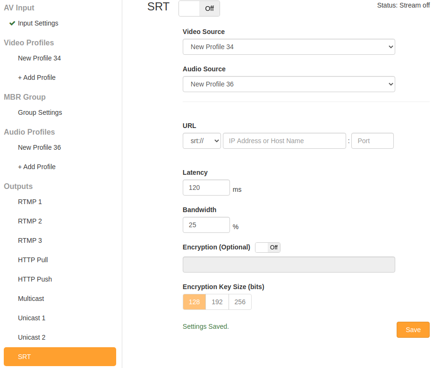Add a new Audio Profile
Viewport: 433px width, 368px height.
(36, 166)
